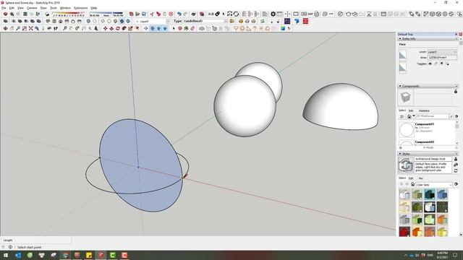Click the style name field Architectural Design Style
Image resolution: width=463 pixels, height=260 pixels.
(433, 159)
